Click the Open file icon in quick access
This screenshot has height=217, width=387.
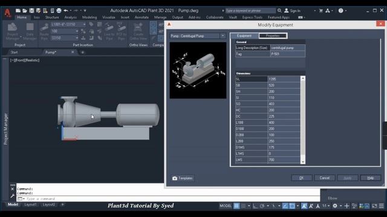pyautogui.click(x=25, y=11)
